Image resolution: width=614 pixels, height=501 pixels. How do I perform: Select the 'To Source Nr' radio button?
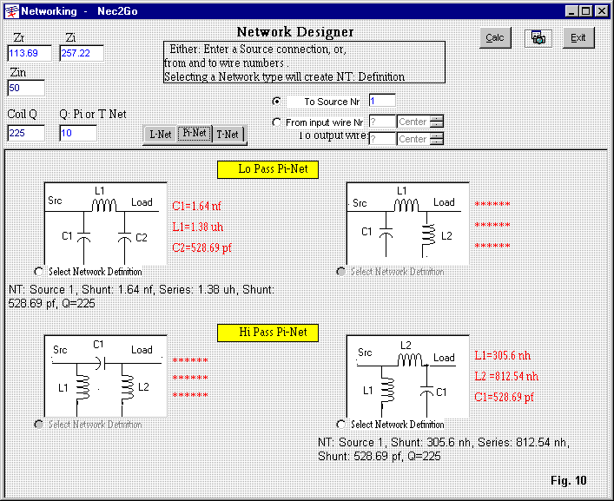[x=277, y=101]
